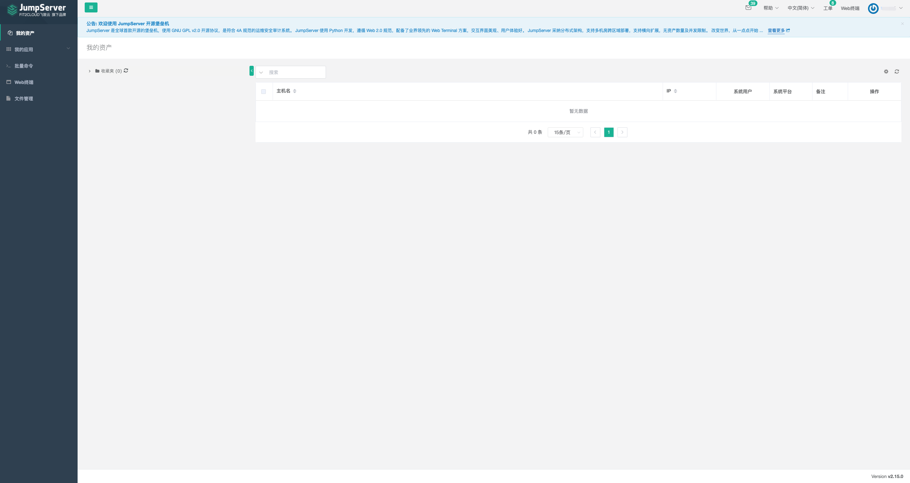Sort by hostname column
This screenshot has height=483, width=910.
pos(295,91)
